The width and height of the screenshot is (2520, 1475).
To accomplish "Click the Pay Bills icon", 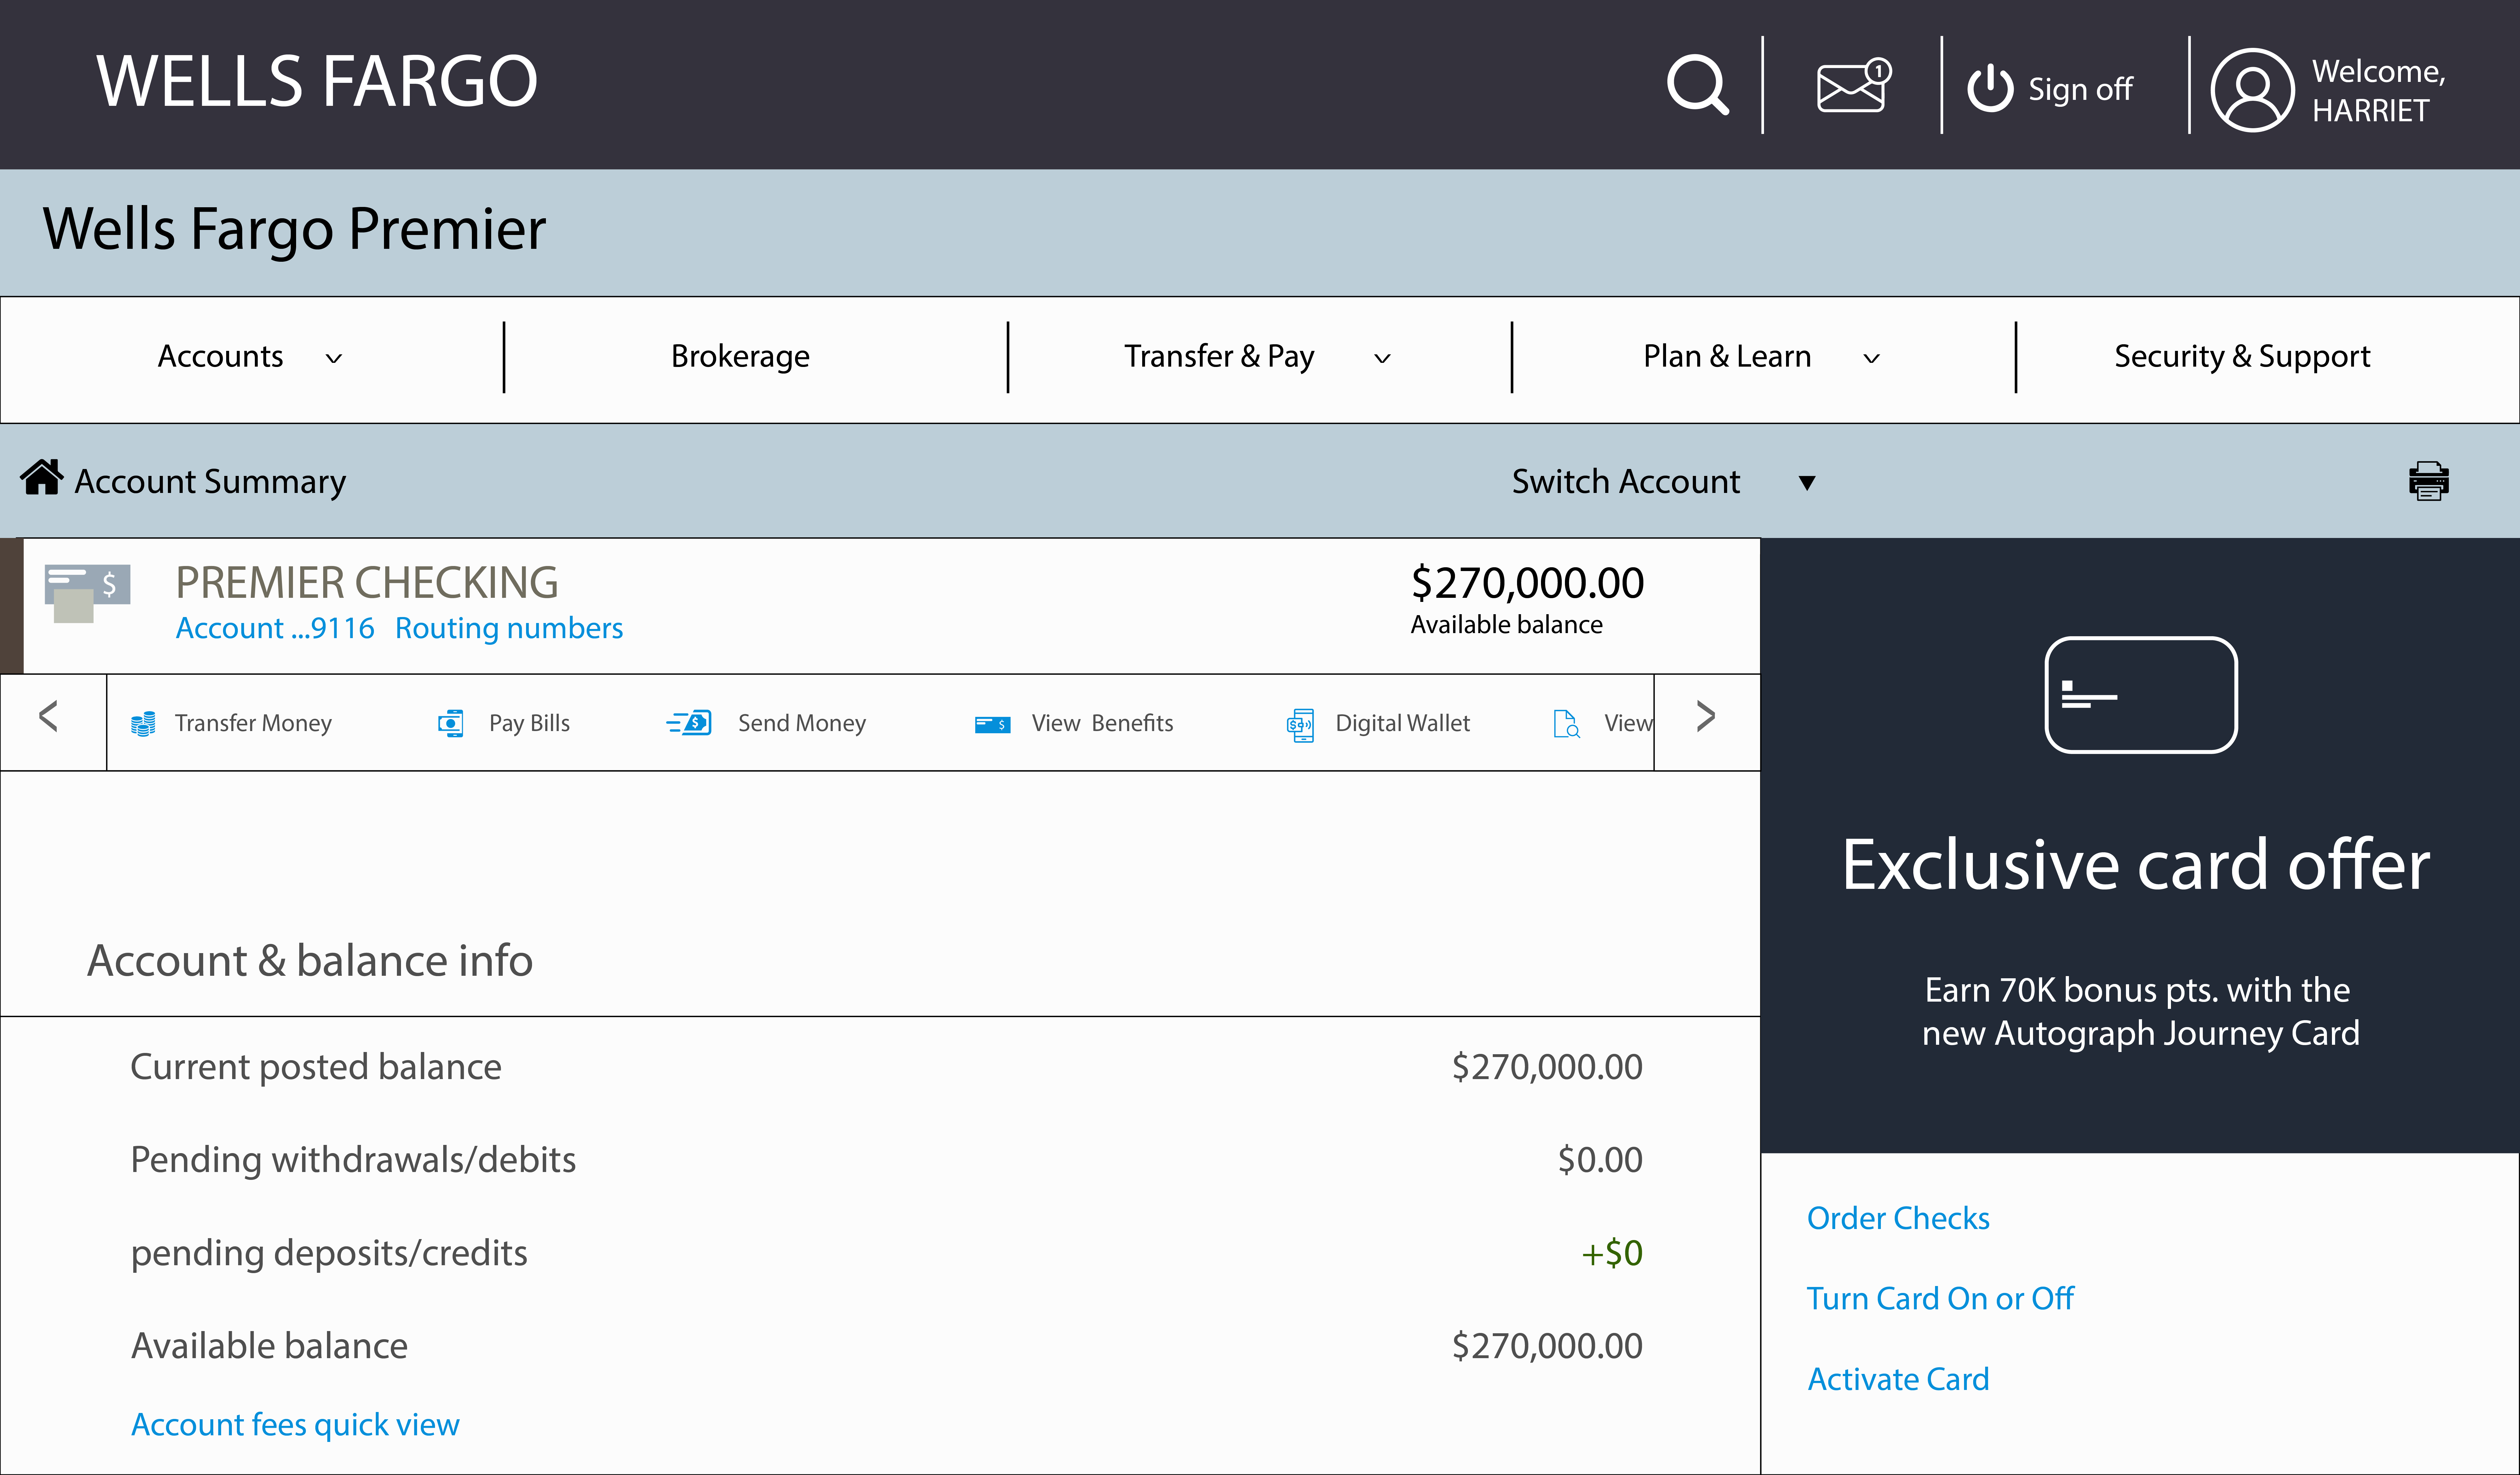I will [x=451, y=723].
